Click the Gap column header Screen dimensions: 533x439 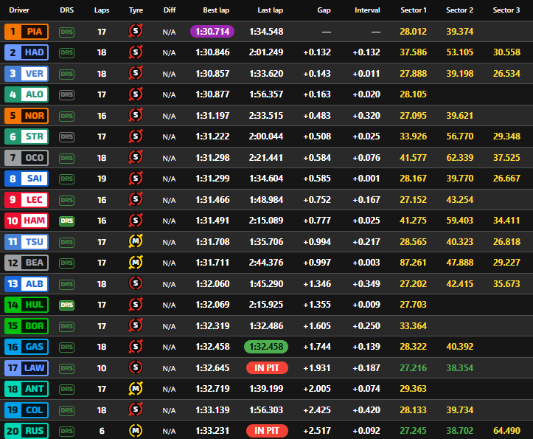324,10
